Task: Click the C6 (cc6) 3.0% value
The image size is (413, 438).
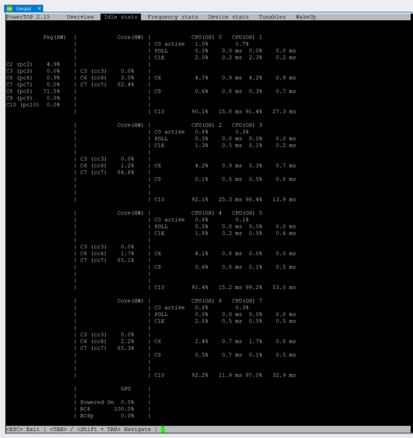Action: point(127,78)
